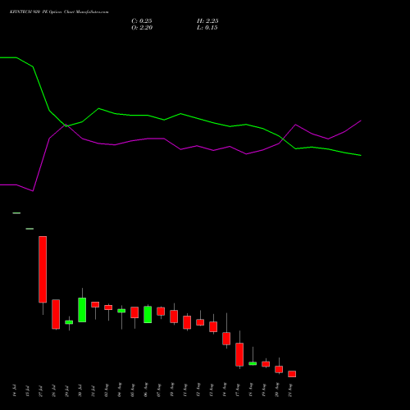Click the 06 Aug date label
The width and height of the screenshot is (410, 410).
[146, 390]
